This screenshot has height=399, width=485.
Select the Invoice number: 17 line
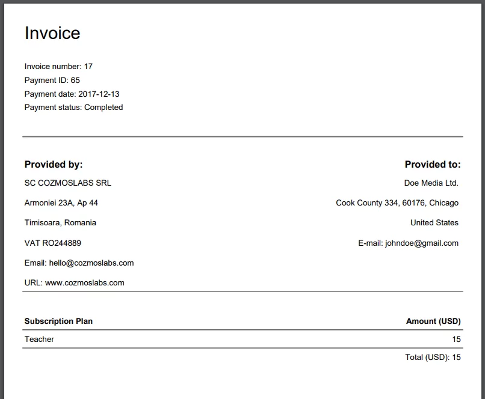pos(58,66)
